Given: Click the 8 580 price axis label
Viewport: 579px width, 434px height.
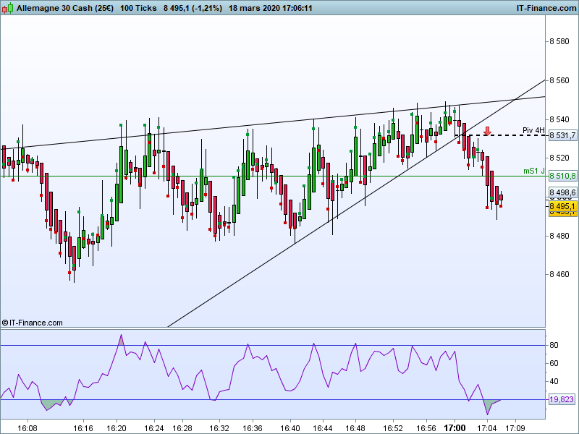Looking at the screenshot, I should pyautogui.click(x=559, y=41).
